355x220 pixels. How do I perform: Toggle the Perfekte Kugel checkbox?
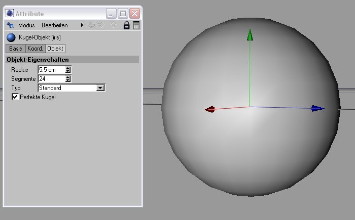click(15, 97)
